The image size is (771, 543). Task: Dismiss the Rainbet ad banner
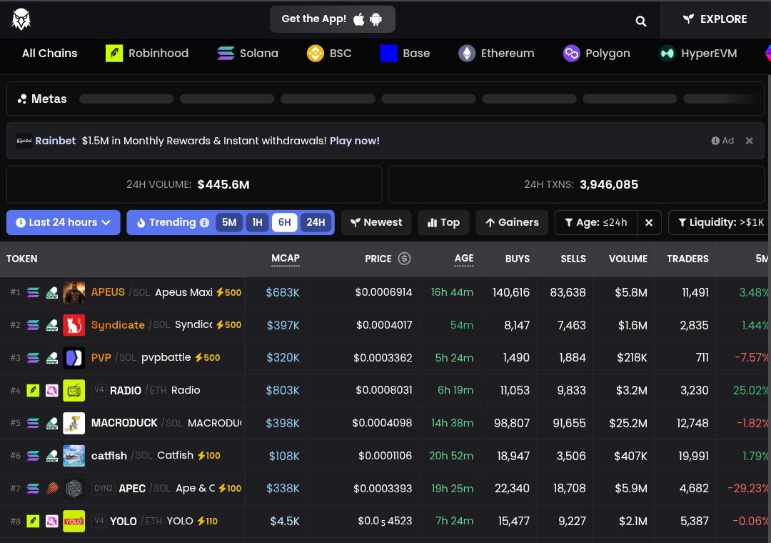point(749,141)
